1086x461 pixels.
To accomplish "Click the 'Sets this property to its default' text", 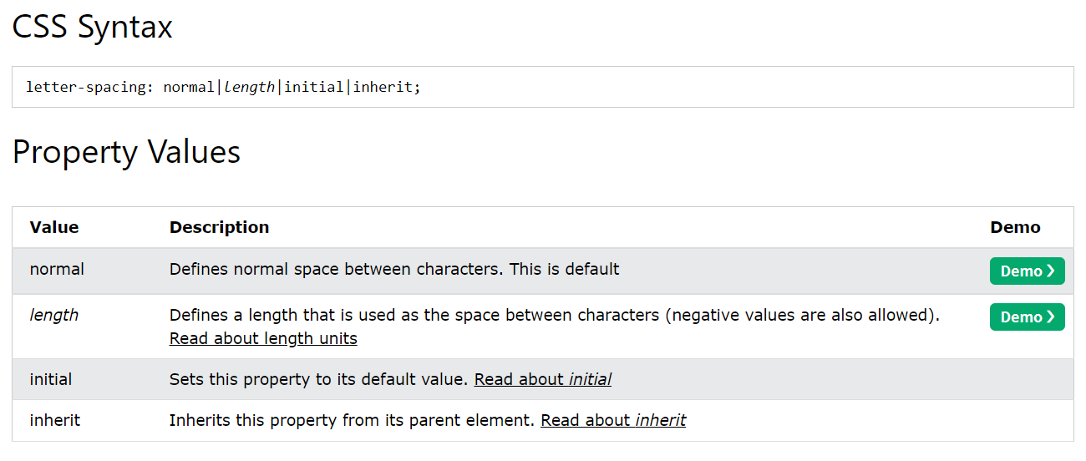I will point(317,379).
